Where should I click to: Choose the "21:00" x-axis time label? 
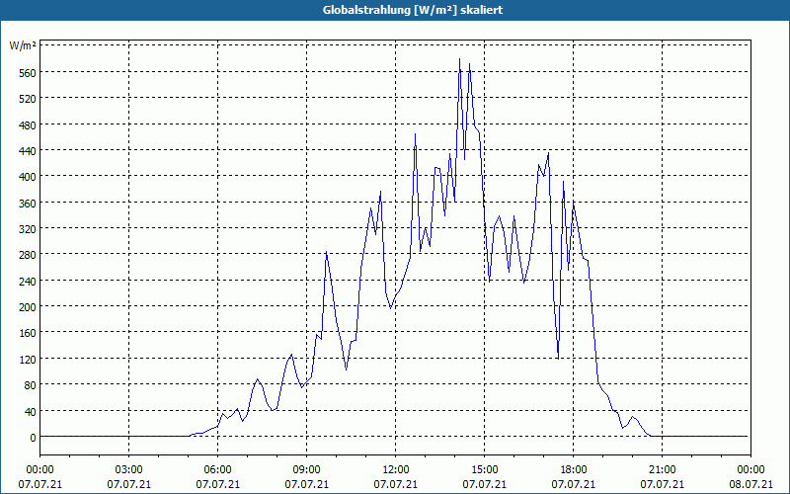coord(662,470)
